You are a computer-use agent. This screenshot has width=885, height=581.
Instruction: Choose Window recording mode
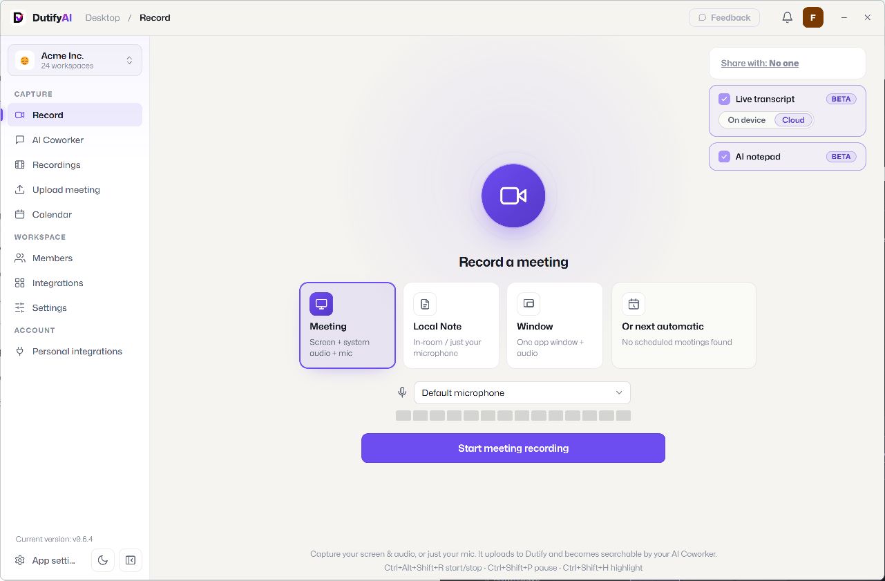[x=555, y=325]
